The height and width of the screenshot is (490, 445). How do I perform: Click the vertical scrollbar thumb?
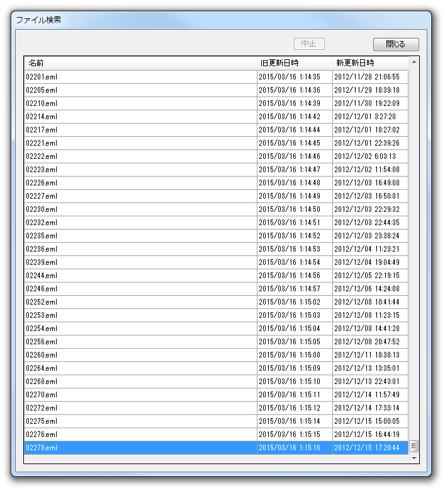414,446
